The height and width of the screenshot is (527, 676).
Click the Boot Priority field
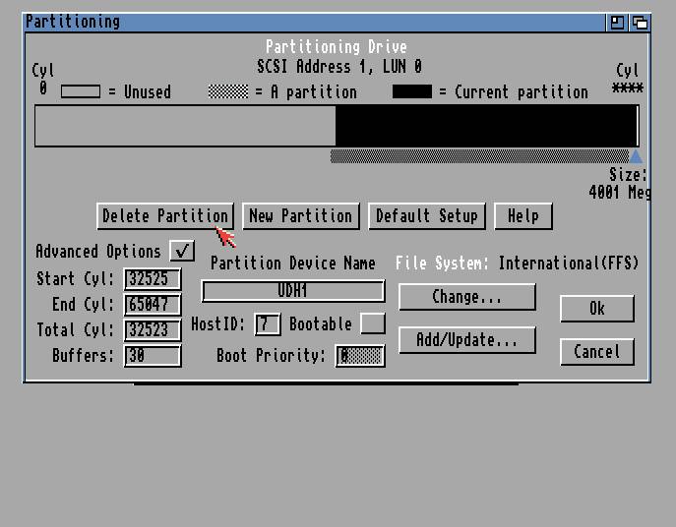[359, 356]
